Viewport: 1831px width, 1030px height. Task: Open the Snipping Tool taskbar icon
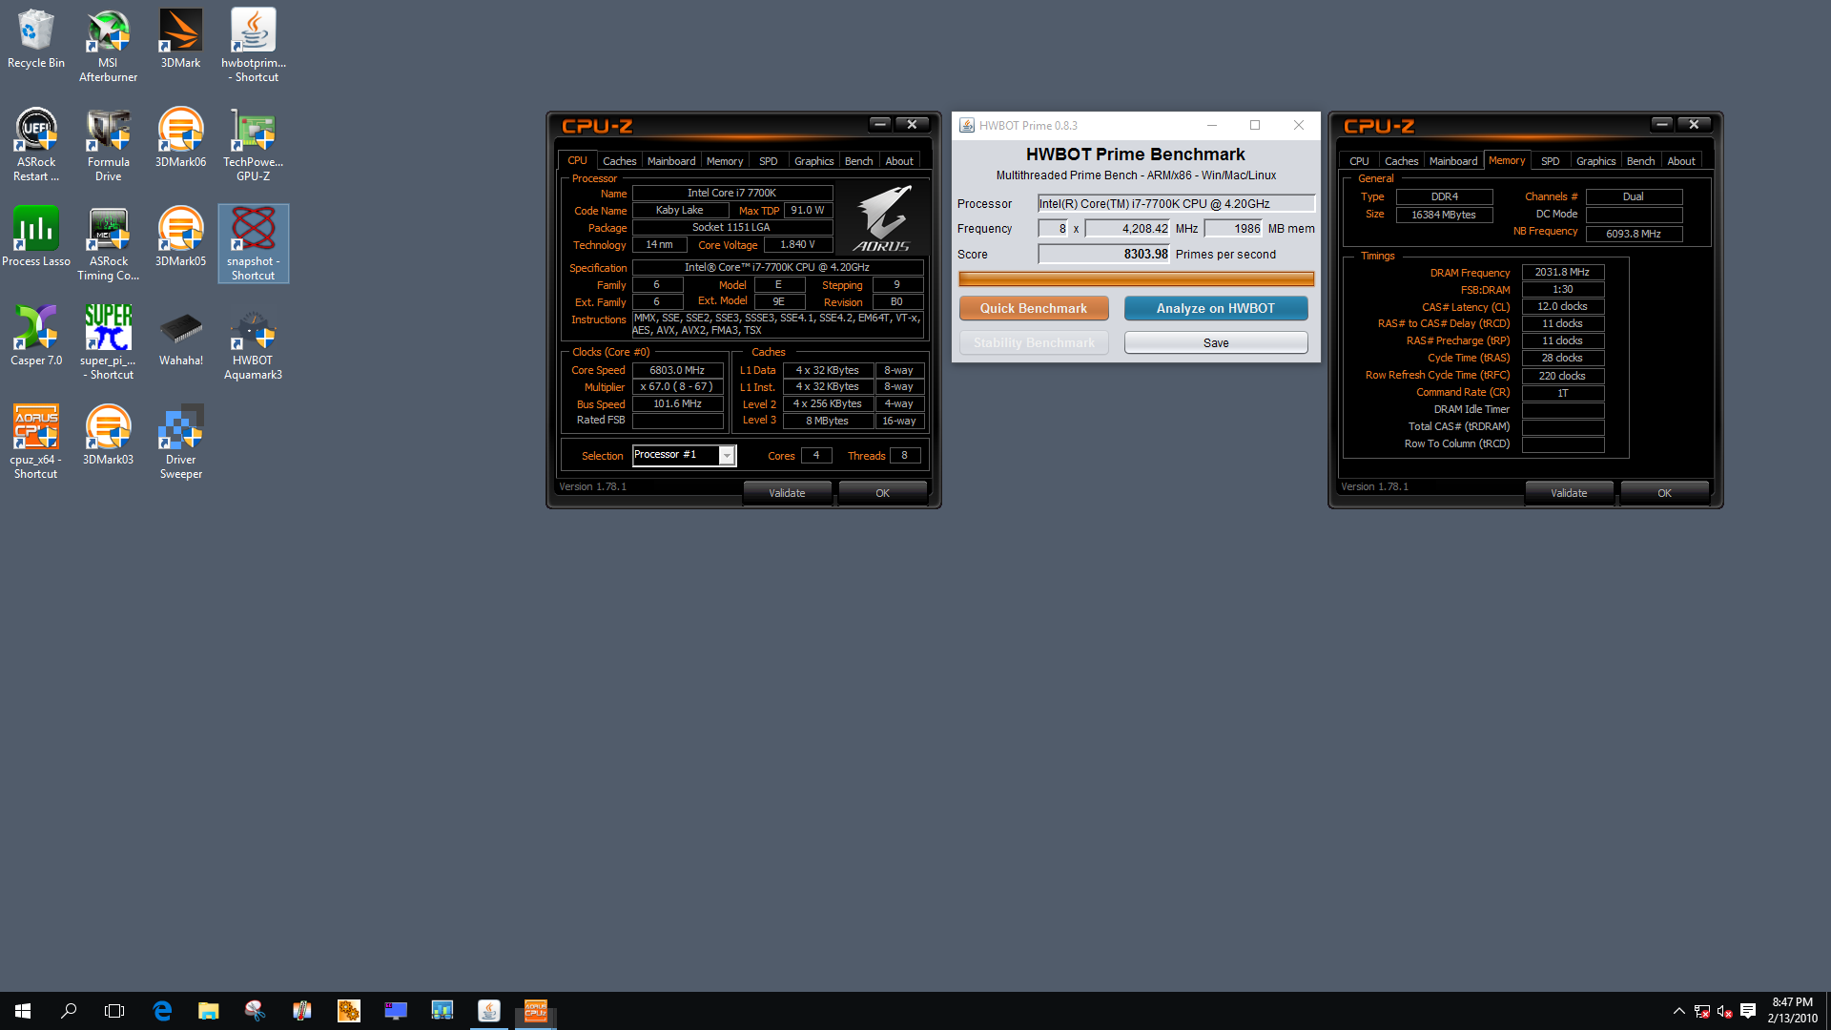[x=255, y=1011]
